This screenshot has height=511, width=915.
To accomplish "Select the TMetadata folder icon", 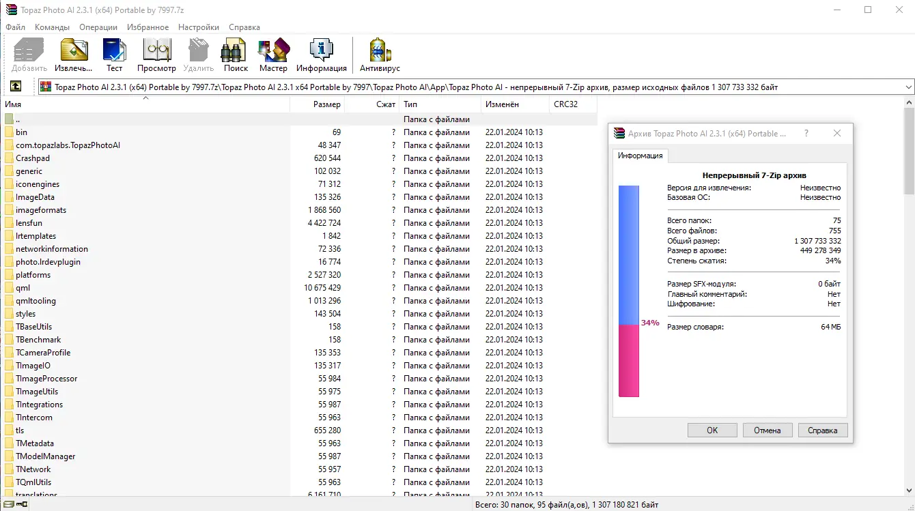I will click(x=9, y=443).
